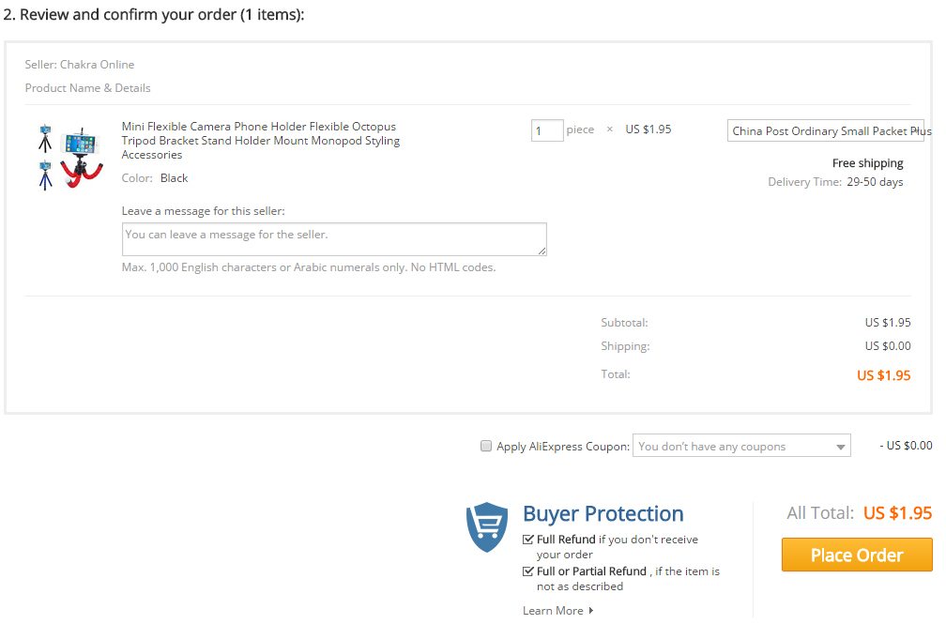Focus the message for seller text box
The width and height of the screenshot is (946, 624).
pos(333,239)
